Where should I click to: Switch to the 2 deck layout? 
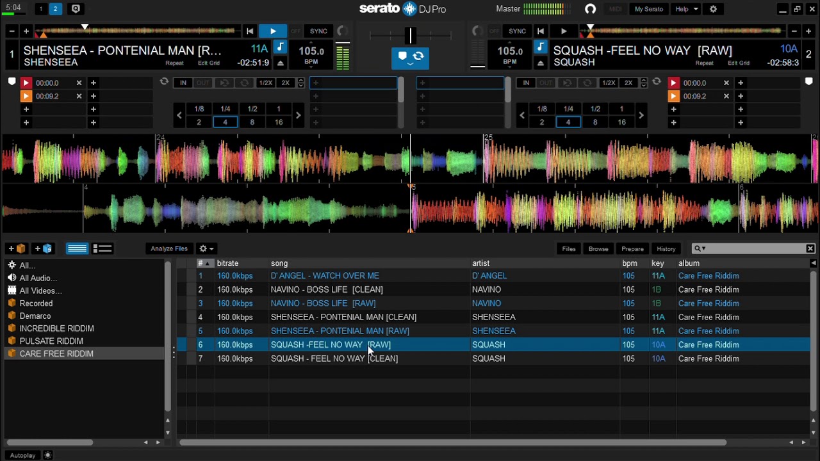[x=55, y=9]
